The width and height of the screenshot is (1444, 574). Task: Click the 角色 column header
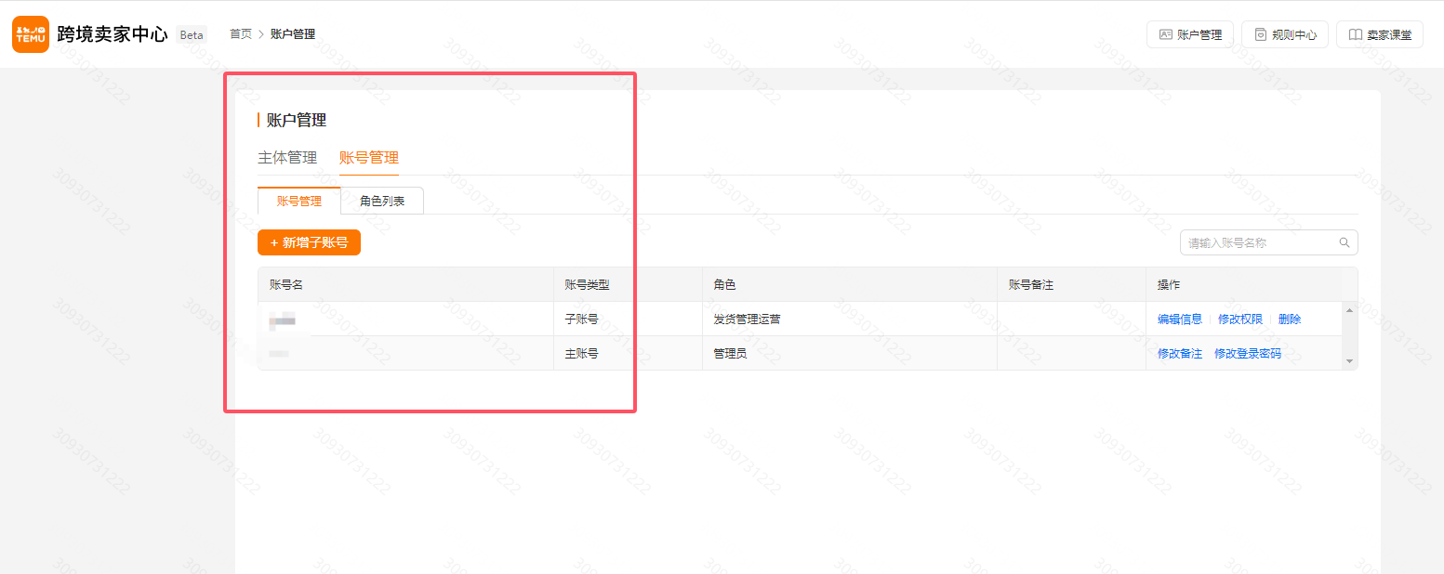[850, 284]
